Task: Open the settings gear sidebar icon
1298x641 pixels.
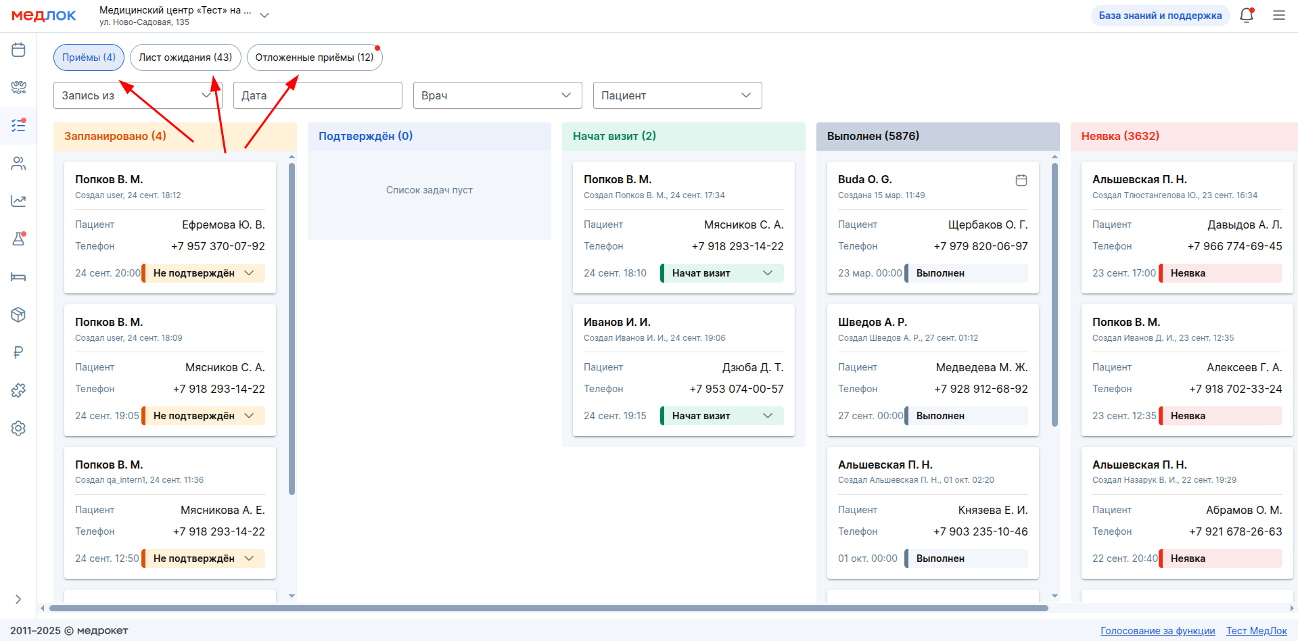Action: tap(18, 428)
